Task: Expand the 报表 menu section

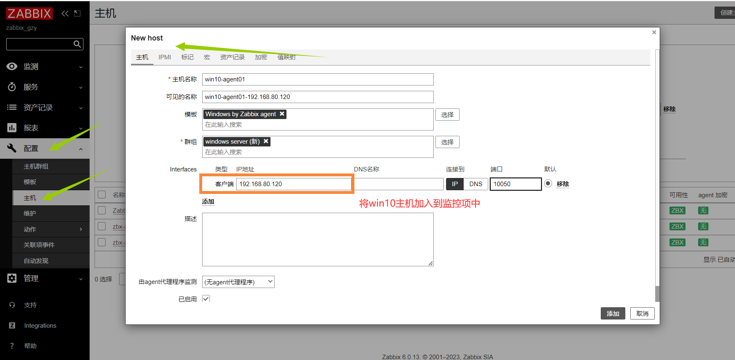Action: click(x=81, y=128)
